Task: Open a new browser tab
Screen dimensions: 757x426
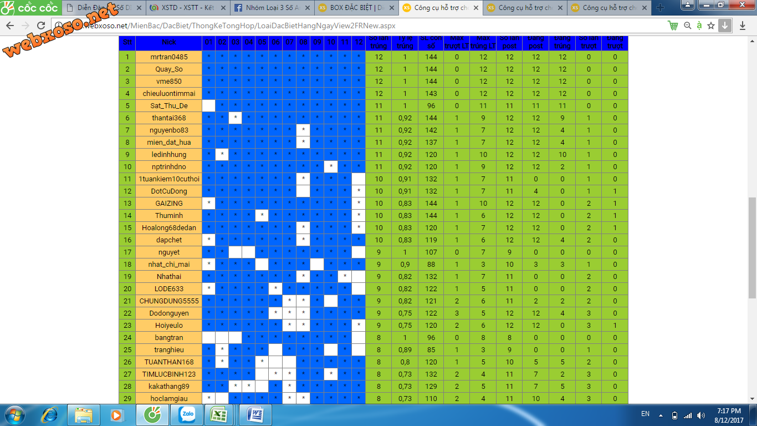Action: 660,8
